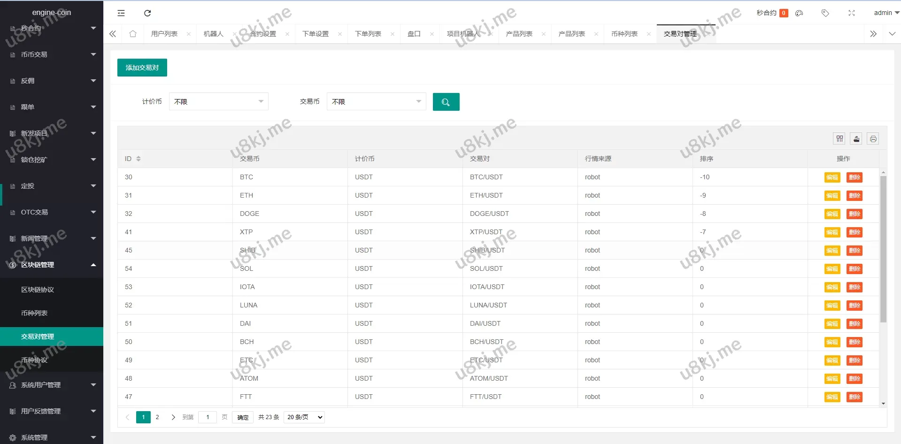This screenshot has width=901, height=444.
Task: Click the home tab icon
Action: tap(133, 34)
